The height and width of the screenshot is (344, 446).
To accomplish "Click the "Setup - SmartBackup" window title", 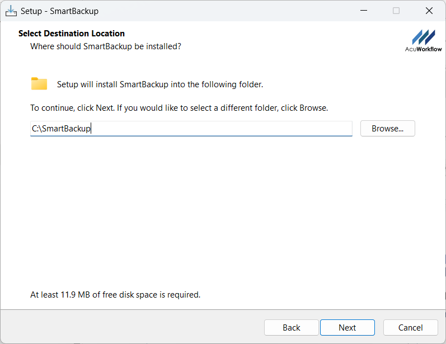I will click(x=59, y=11).
